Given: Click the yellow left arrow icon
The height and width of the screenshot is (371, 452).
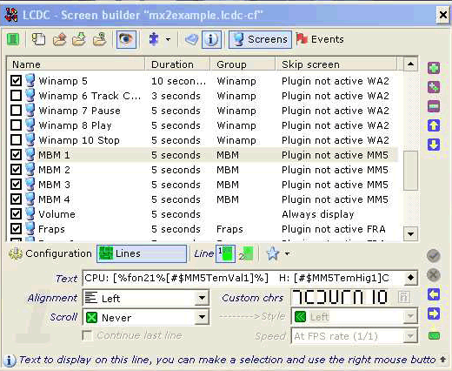Looking at the screenshot, I should click(x=434, y=294).
